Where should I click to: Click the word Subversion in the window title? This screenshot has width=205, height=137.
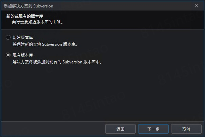click(43, 6)
